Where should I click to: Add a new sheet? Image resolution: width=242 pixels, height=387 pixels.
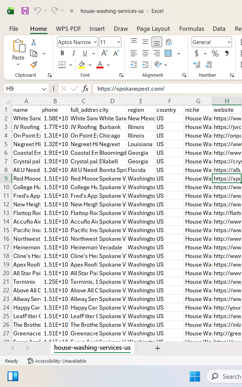[x=158, y=348]
